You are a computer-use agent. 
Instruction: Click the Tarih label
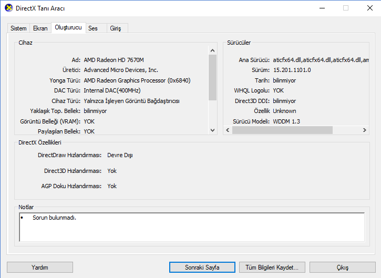pyautogui.click(x=262, y=80)
